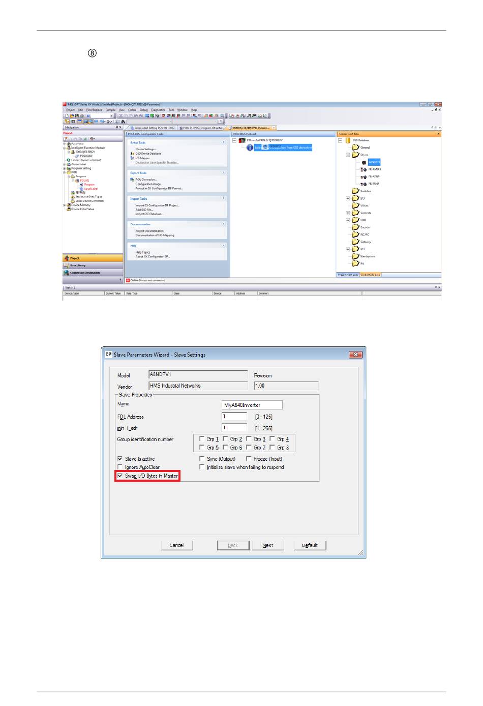Click the Device Memory icon in project tree
This screenshot has height=706, width=483.
coord(69,205)
